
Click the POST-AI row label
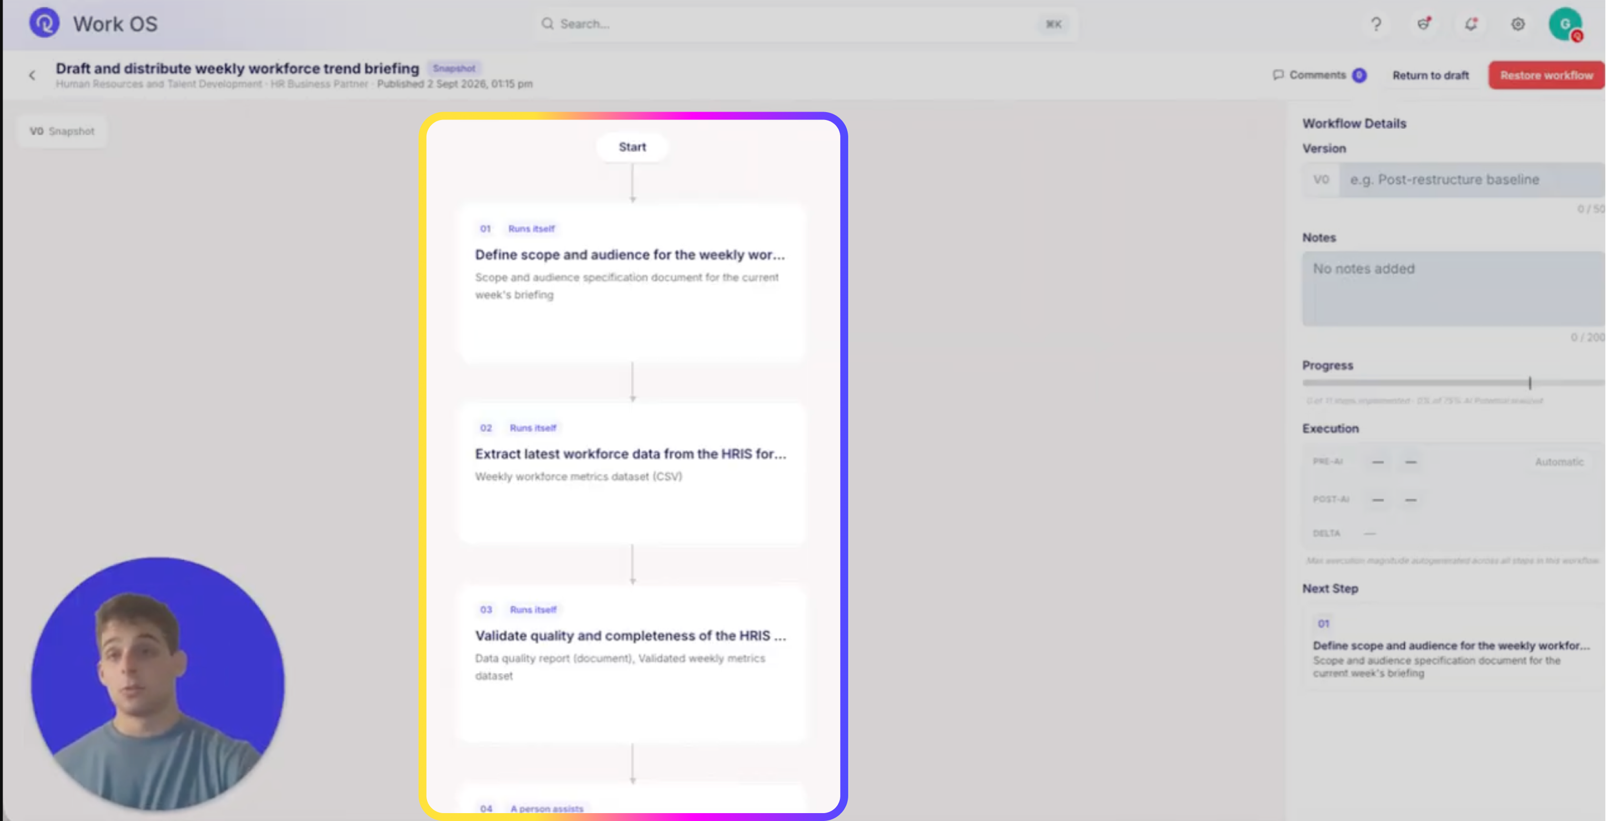pyautogui.click(x=1331, y=499)
